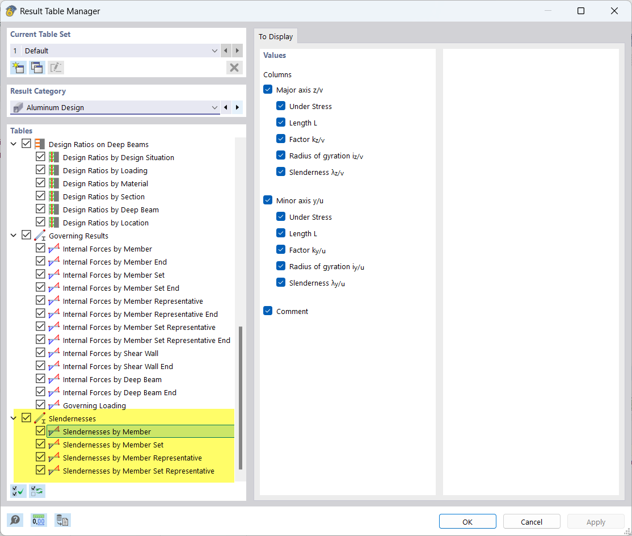Invert table selection icon
632x536 pixels.
click(x=37, y=491)
